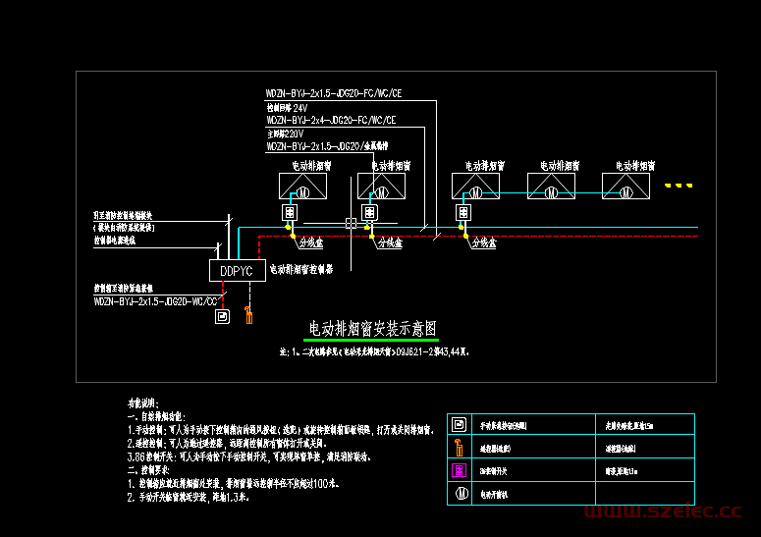The width and height of the screenshot is (761, 537).
Task: Select the leftmost smoke window's motor M symbol
Action: pyautogui.click(x=302, y=193)
